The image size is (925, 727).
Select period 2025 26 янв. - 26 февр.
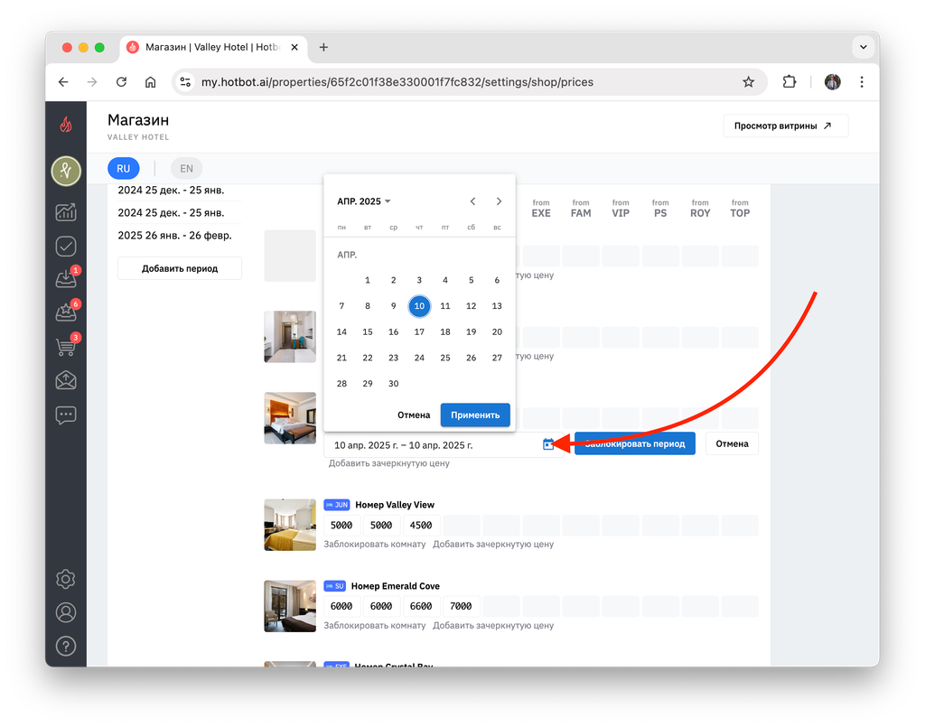pyautogui.click(x=174, y=235)
